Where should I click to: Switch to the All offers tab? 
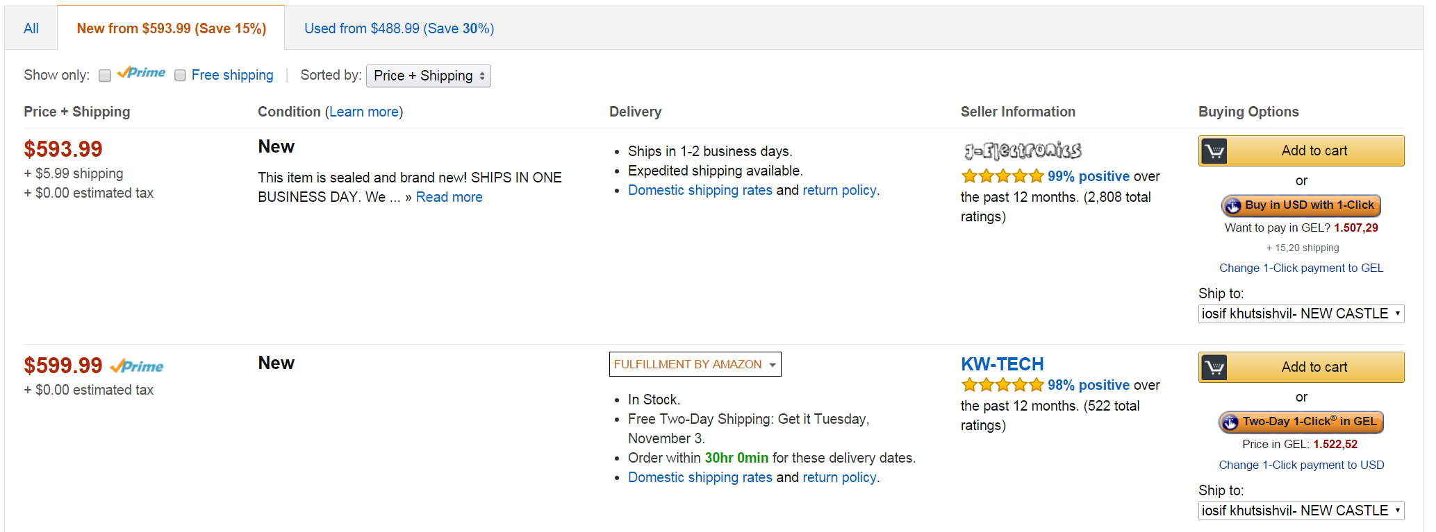point(31,28)
